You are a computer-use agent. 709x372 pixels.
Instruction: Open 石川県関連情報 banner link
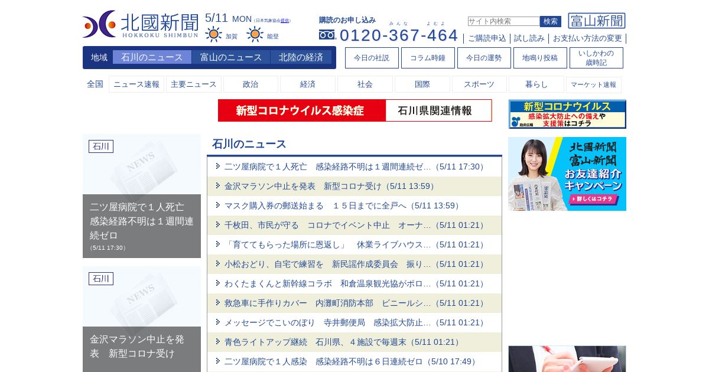(438, 110)
